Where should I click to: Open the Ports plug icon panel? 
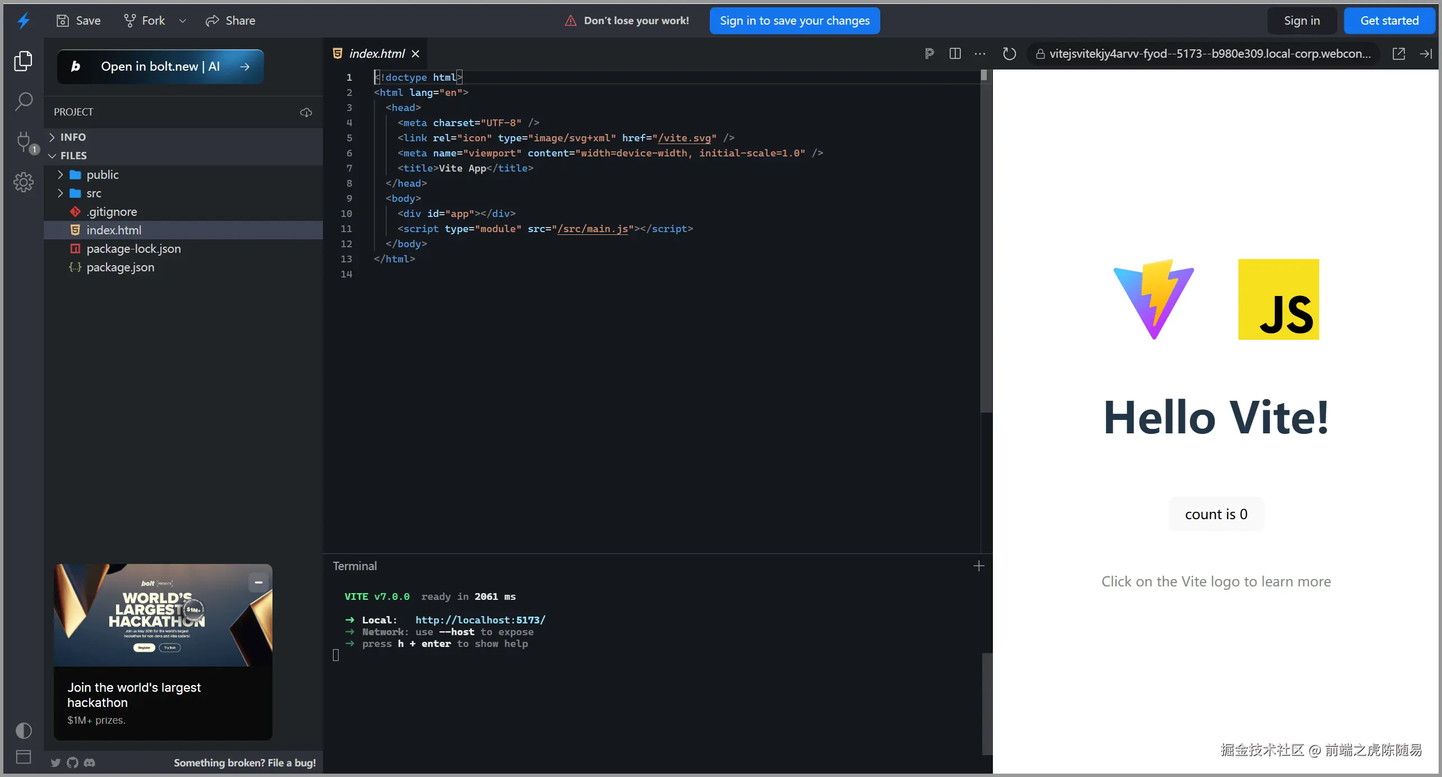[24, 141]
